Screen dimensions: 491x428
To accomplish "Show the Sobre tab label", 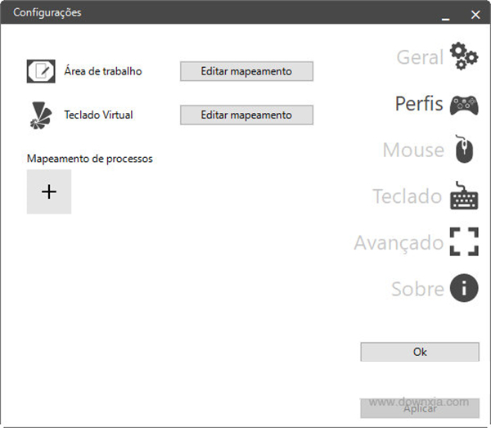I will [x=417, y=289].
